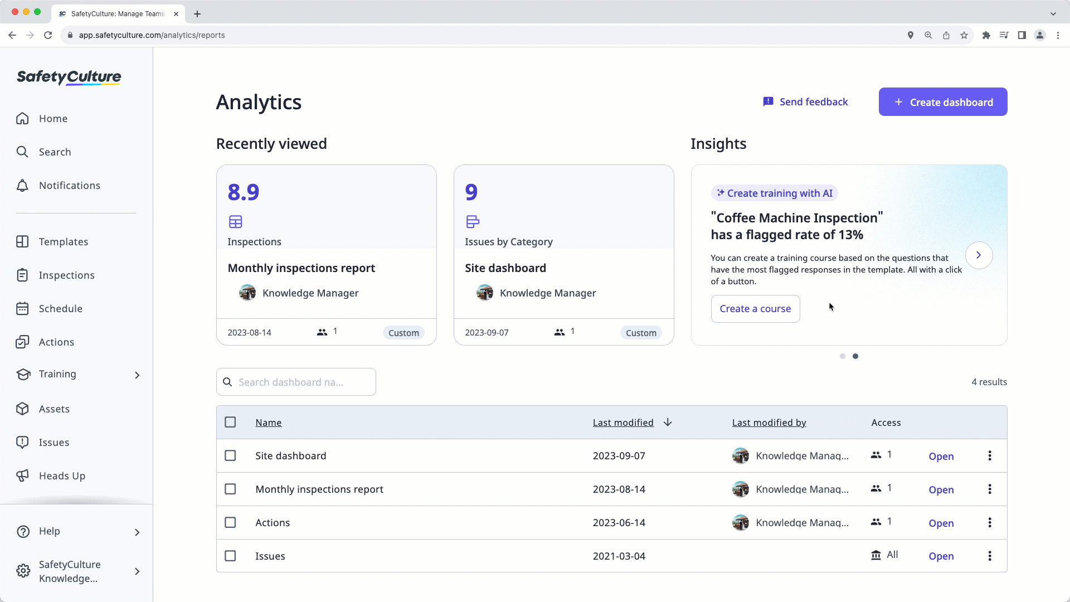This screenshot has height=602, width=1070.
Task: Open Heads Up megaphone in sidebar
Action: (x=22, y=476)
